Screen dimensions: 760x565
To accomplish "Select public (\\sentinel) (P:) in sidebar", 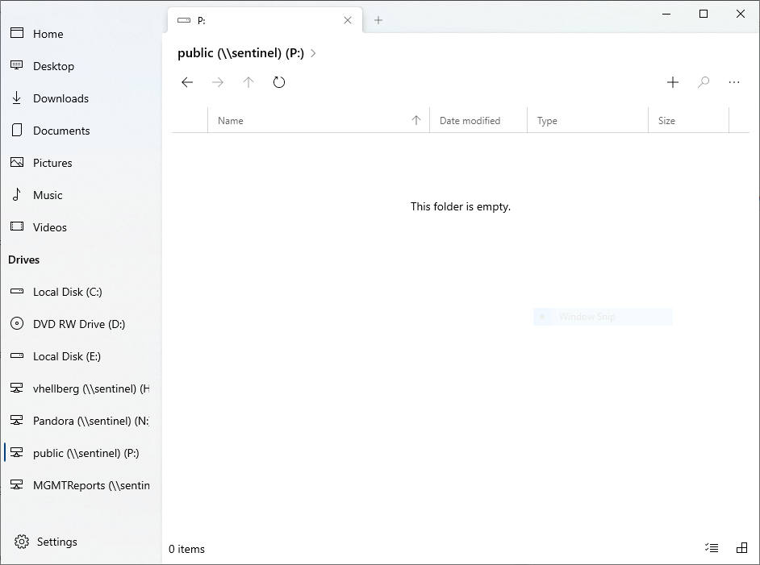I will point(81,453).
